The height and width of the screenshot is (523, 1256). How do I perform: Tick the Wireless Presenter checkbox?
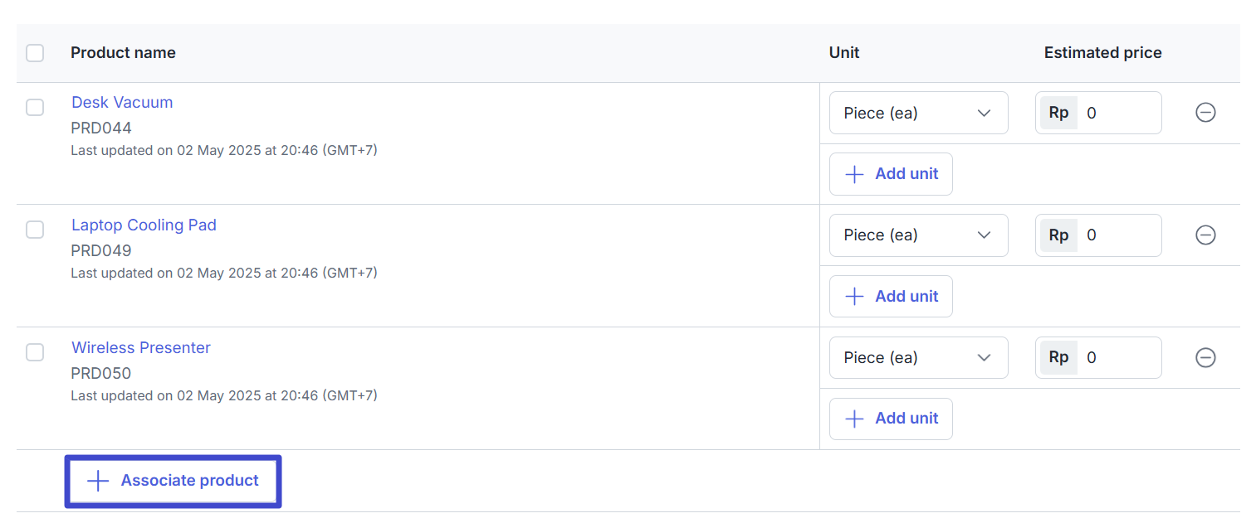coord(35,352)
